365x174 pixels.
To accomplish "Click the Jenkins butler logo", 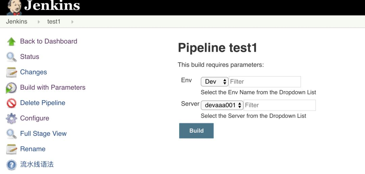I will (x=15, y=7).
